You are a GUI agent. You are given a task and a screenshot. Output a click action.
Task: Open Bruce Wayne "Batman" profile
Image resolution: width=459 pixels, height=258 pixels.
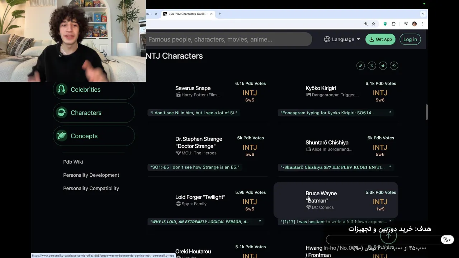321,197
